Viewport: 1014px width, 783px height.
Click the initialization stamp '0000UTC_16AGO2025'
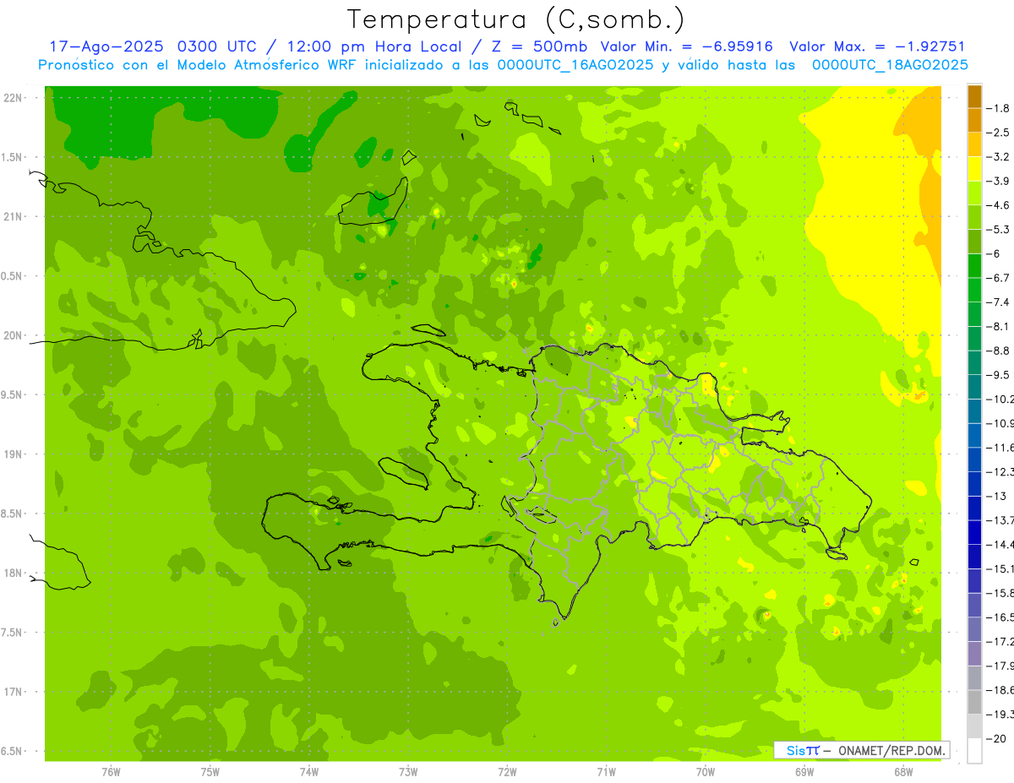tap(575, 65)
